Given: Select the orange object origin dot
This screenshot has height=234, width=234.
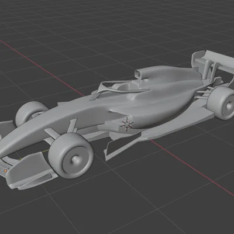Looking at the screenshot, I should [5, 171].
